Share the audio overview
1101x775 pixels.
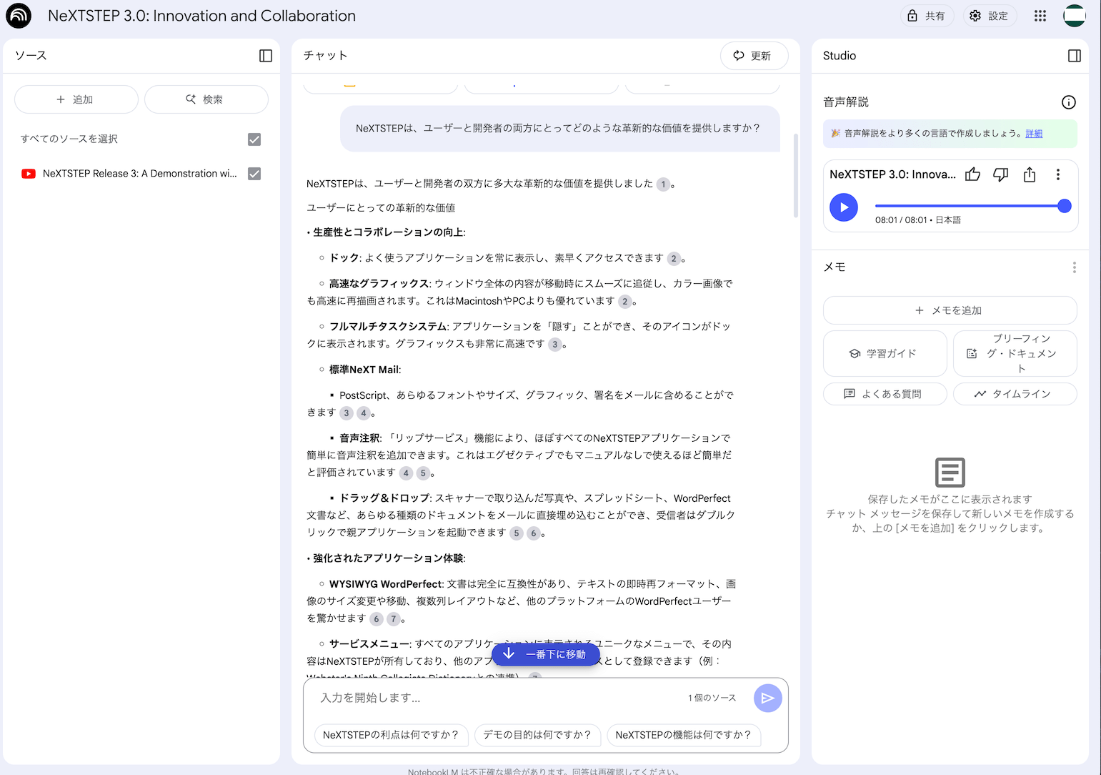1030,174
